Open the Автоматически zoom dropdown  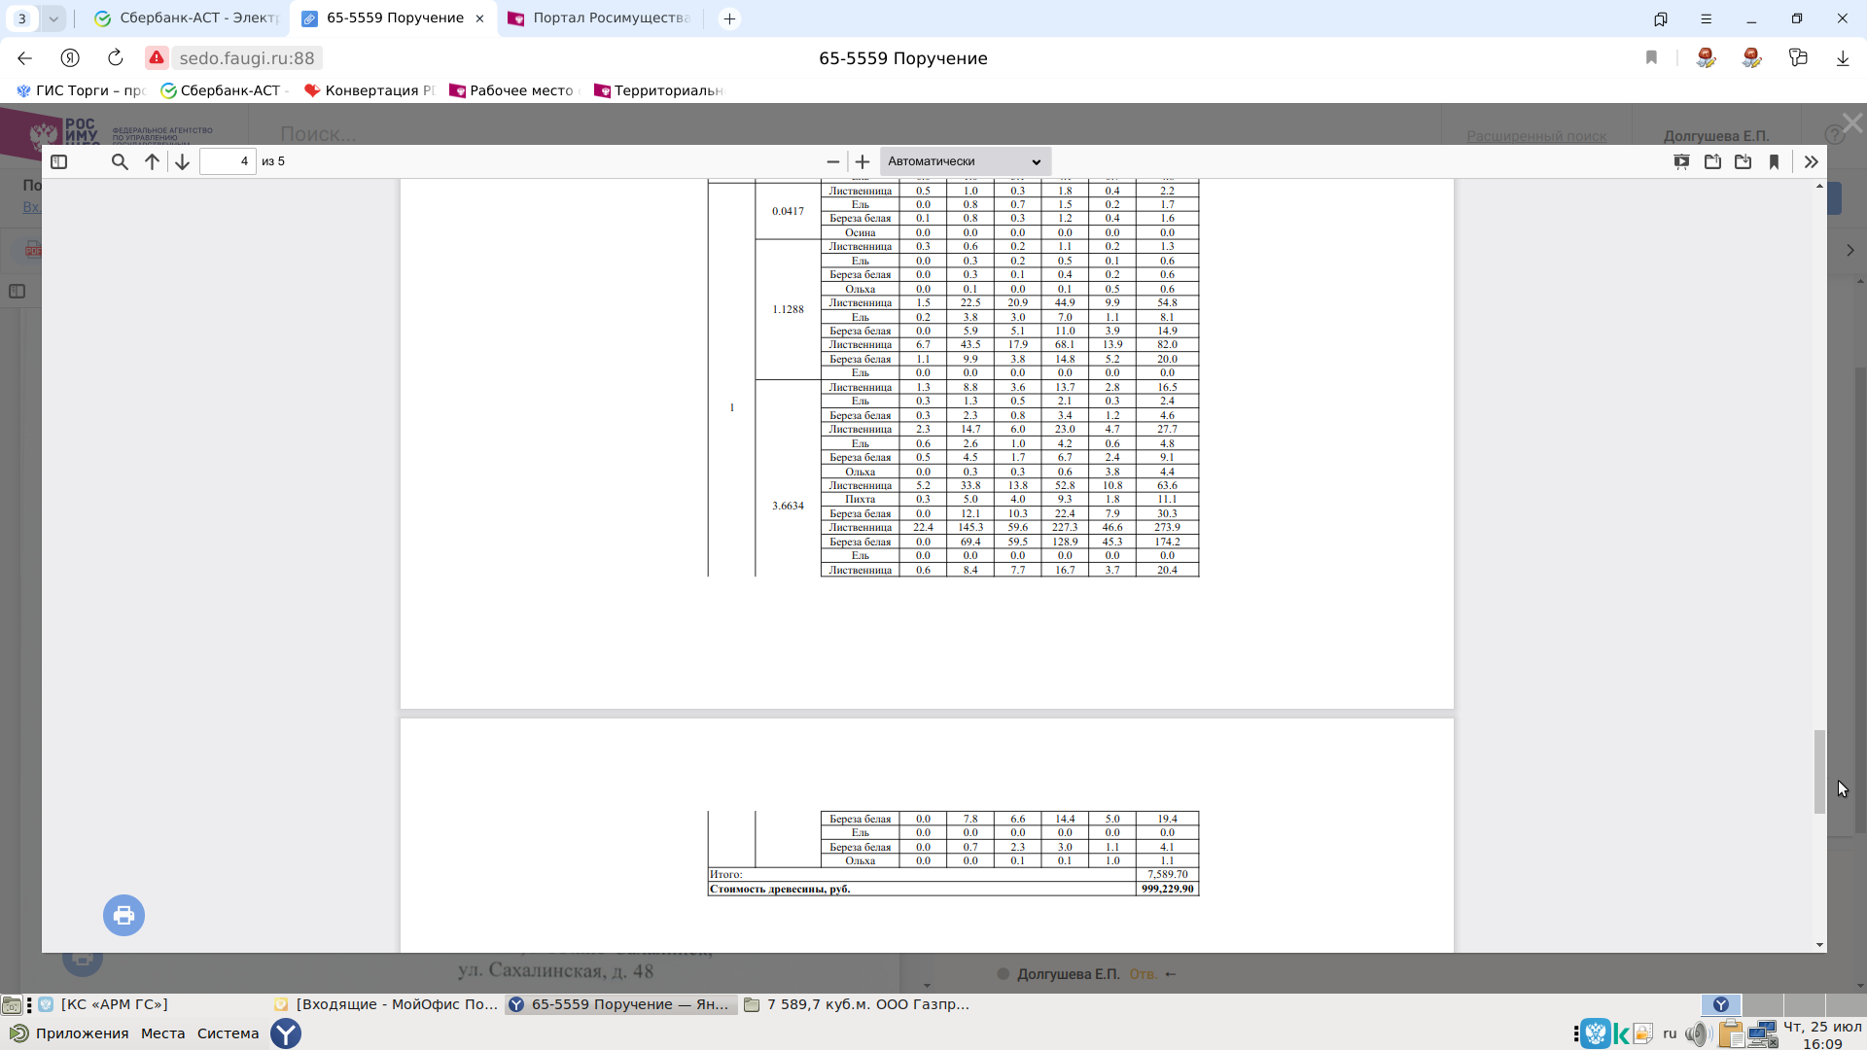[965, 161]
